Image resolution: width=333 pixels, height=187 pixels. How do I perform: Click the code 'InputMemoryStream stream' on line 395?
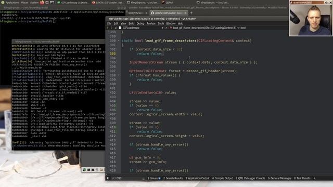153,62
